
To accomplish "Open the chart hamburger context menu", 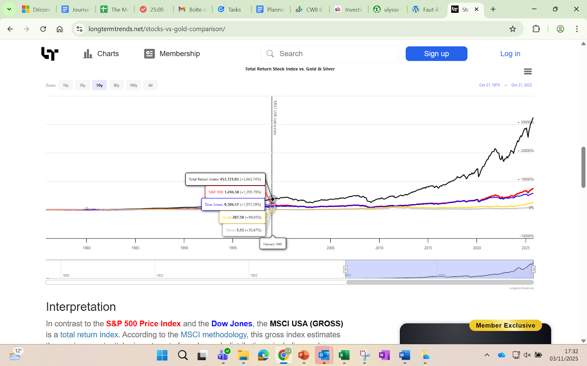I will (x=528, y=71).
